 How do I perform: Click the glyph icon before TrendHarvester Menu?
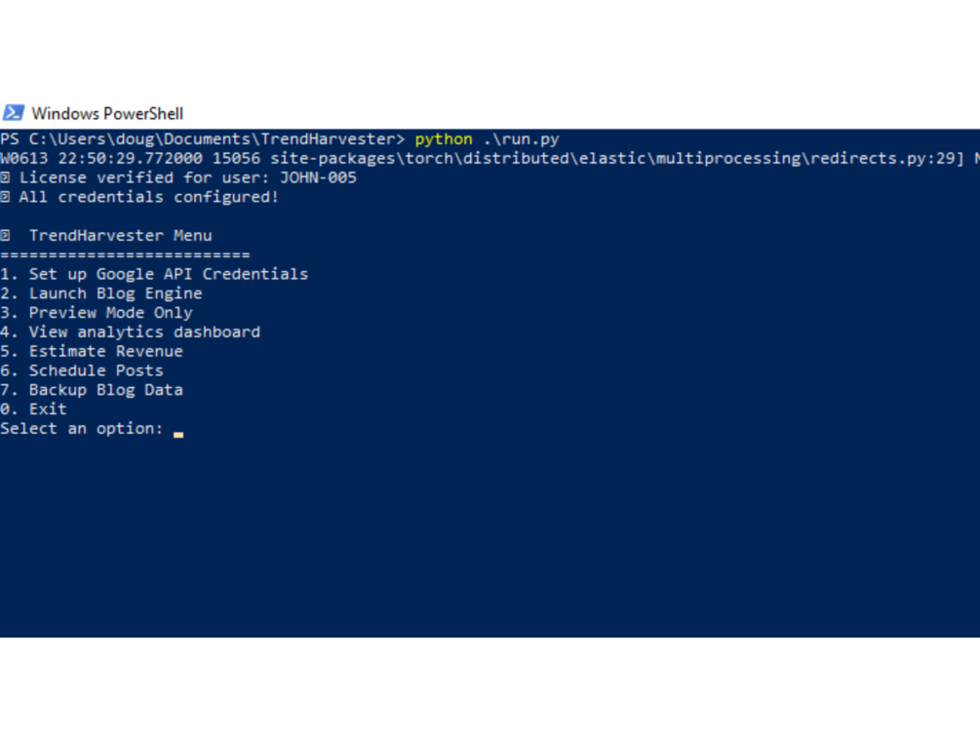coord(5,236)
